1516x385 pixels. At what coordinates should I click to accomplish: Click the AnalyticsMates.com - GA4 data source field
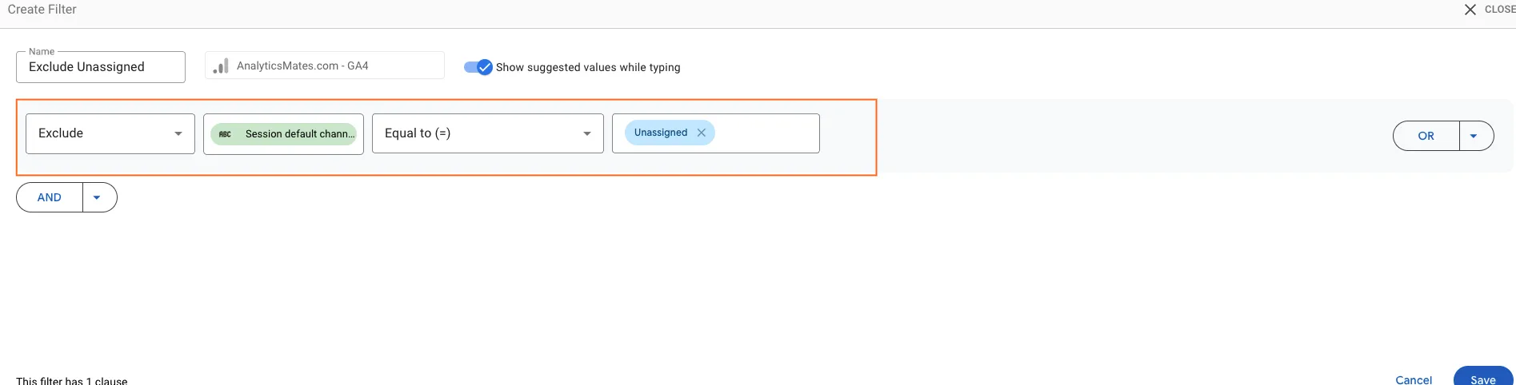tap(325, 65)
